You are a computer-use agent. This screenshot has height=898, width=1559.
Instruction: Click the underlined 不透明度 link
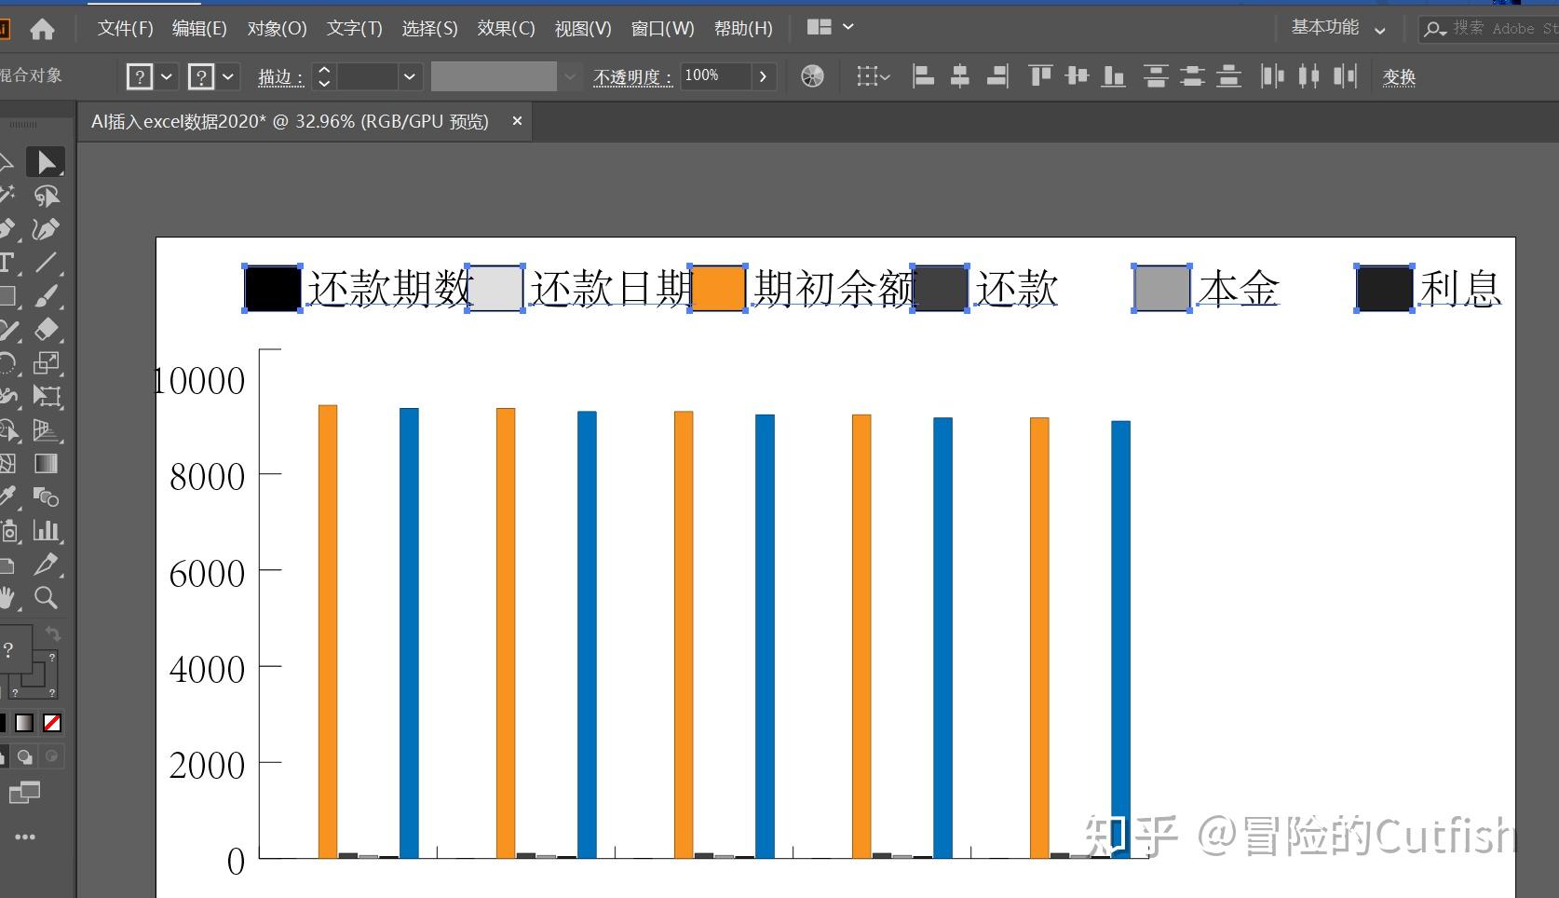[632, 77]
